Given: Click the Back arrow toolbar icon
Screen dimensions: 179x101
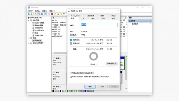Looking at the screenshot, I should pos(29,14).
